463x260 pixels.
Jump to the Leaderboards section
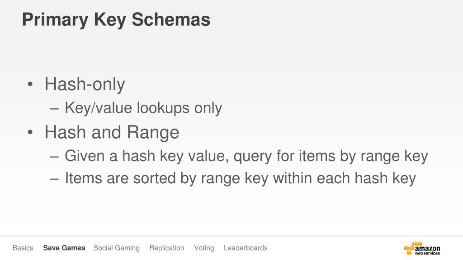click(246, 248)
